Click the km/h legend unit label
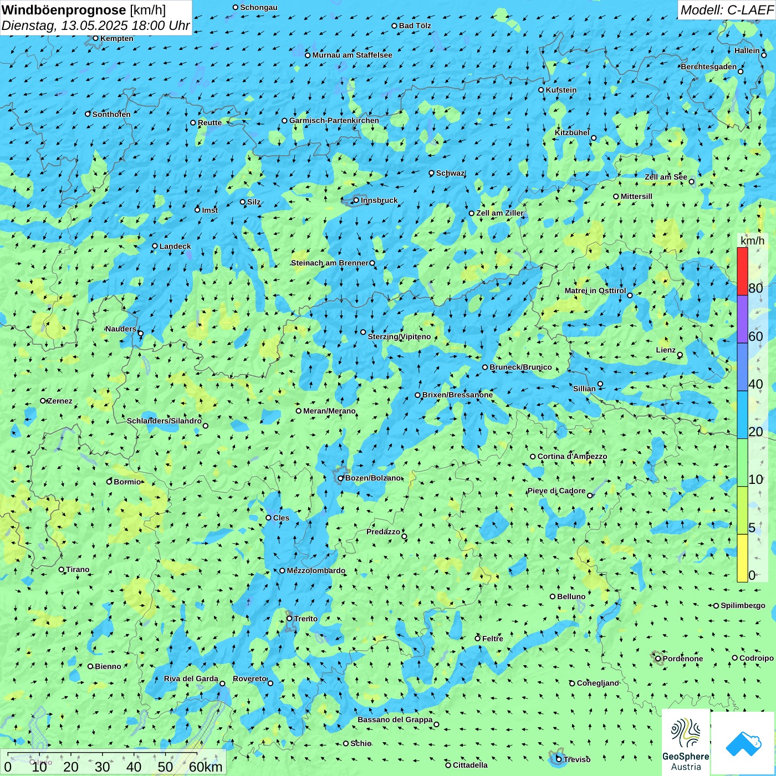Image resolution: width=776 pixels, height=776 pixels. pyautogui.click(x=752, y=241)
